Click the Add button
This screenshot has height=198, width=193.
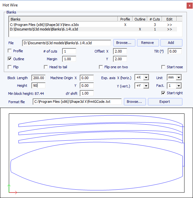click(171, 43)
